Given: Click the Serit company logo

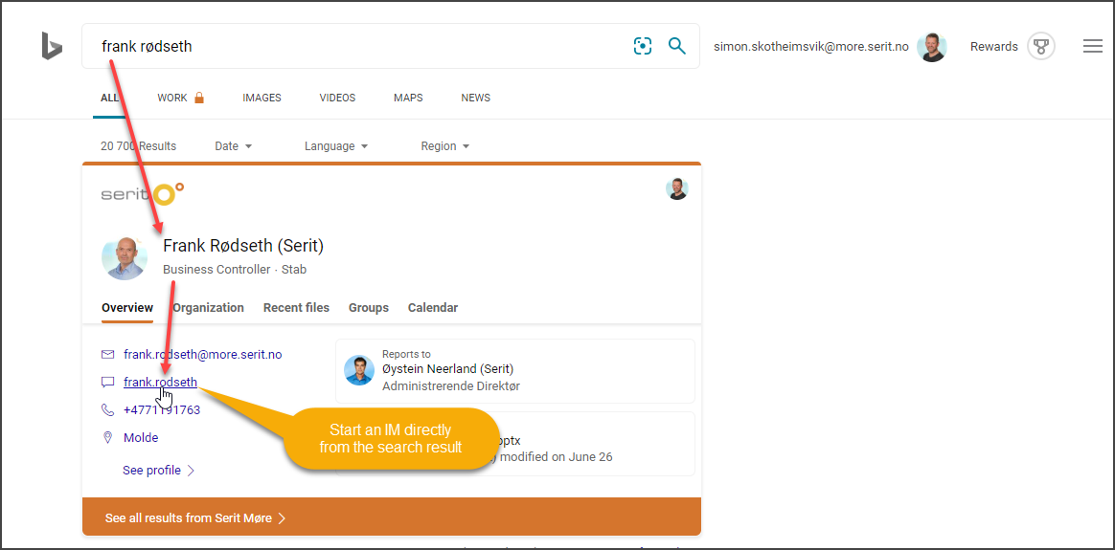Looking at the screenshot, I should coord(142,194).
